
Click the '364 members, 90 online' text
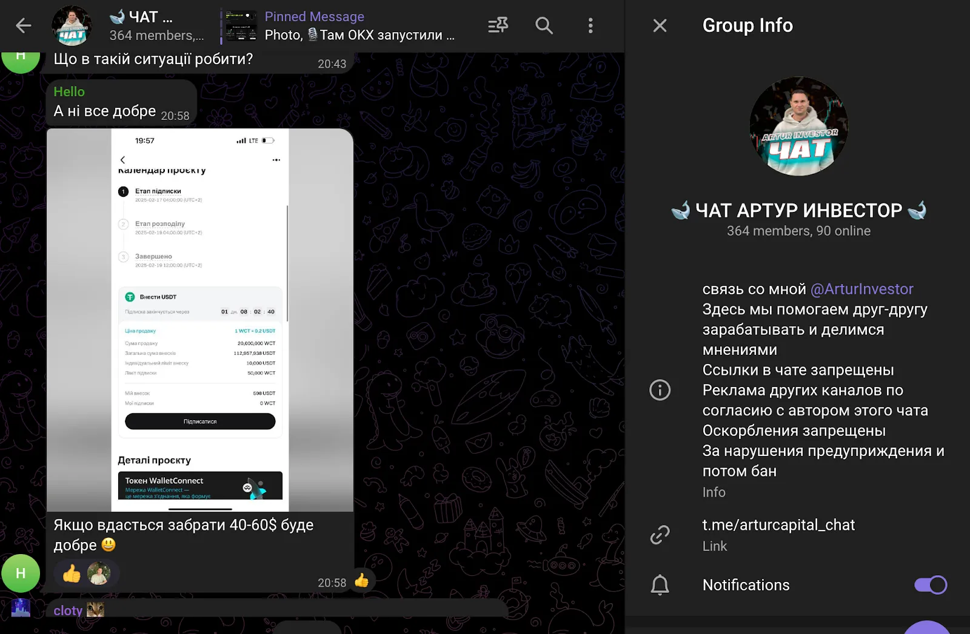click(x=798, y=231)
